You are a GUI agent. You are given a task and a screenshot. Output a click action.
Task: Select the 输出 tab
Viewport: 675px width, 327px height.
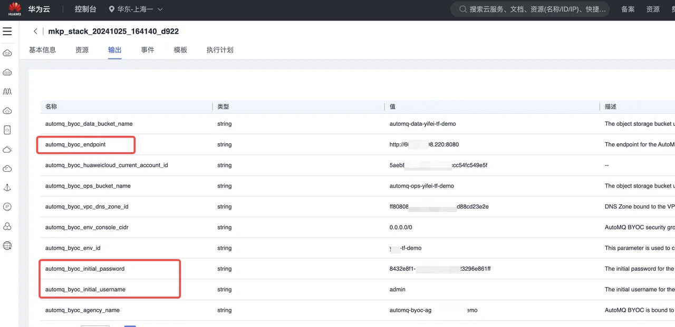(x=115, y=50)
